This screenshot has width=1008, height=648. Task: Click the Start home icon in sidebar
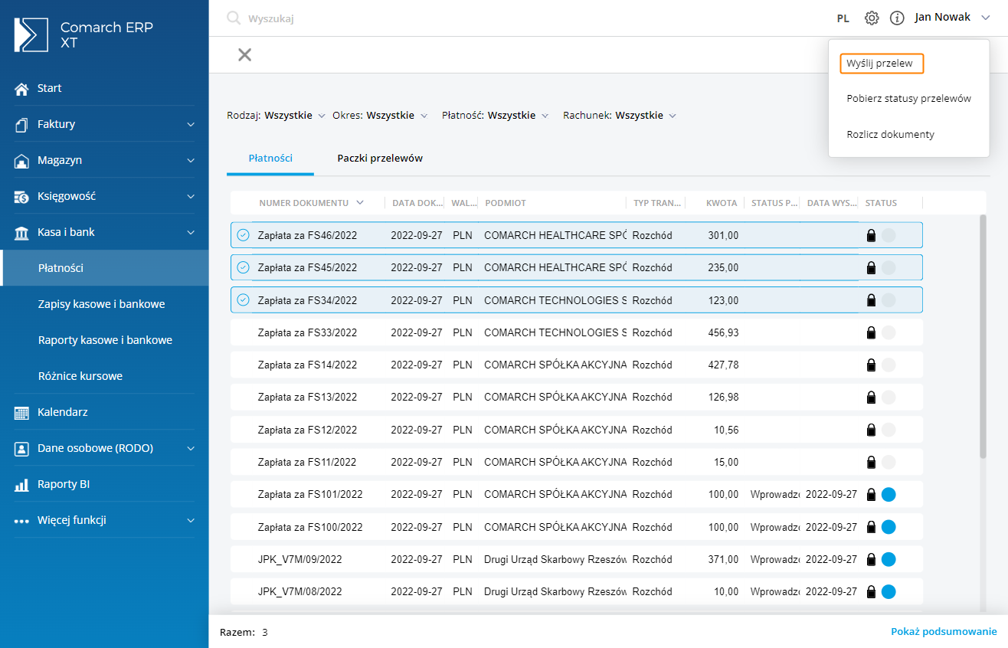[x=21, y=89]
